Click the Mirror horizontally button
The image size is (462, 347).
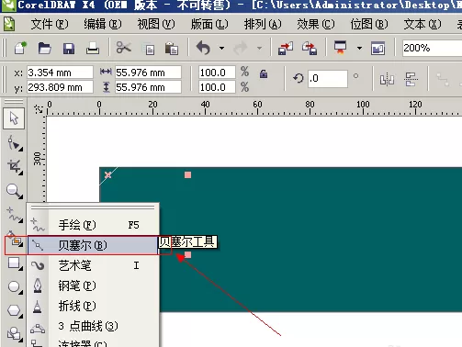coord(387,80)
